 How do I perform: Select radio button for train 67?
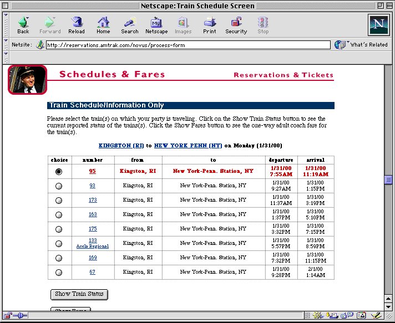tap(59, 272)
